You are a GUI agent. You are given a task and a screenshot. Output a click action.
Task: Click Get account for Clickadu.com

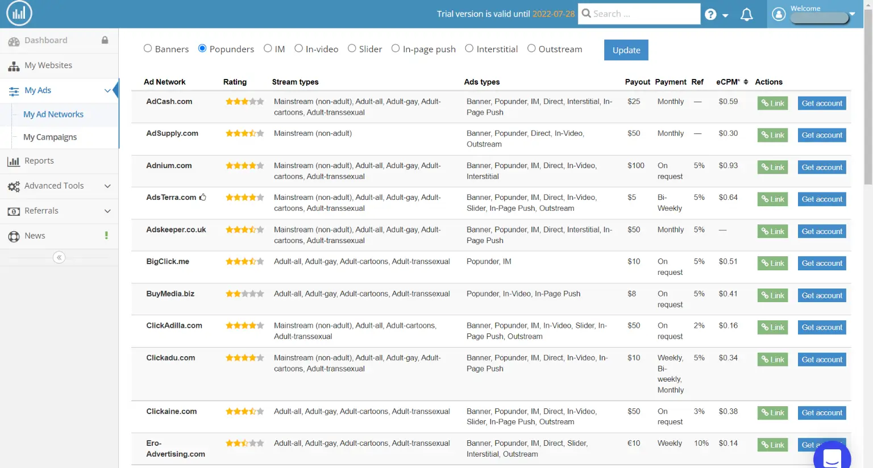tap(822, 360)
